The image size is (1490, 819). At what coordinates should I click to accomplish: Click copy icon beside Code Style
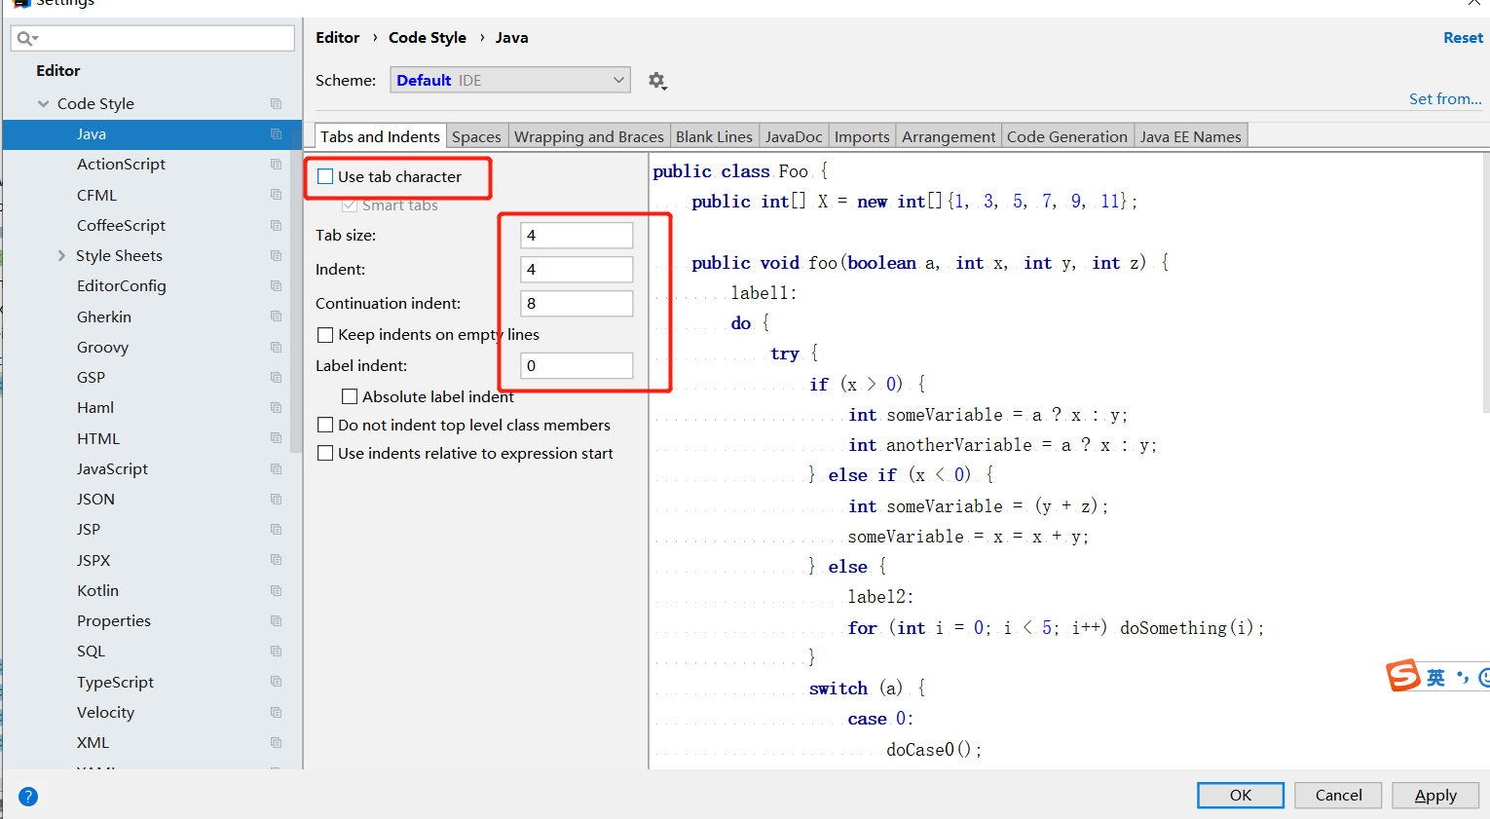(x=276, y=104)
